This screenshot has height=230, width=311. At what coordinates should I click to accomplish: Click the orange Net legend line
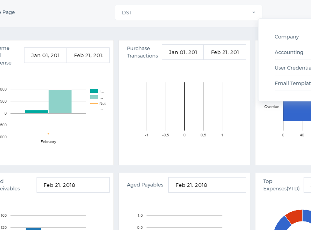pyautogui.click(x=94, y=103)
